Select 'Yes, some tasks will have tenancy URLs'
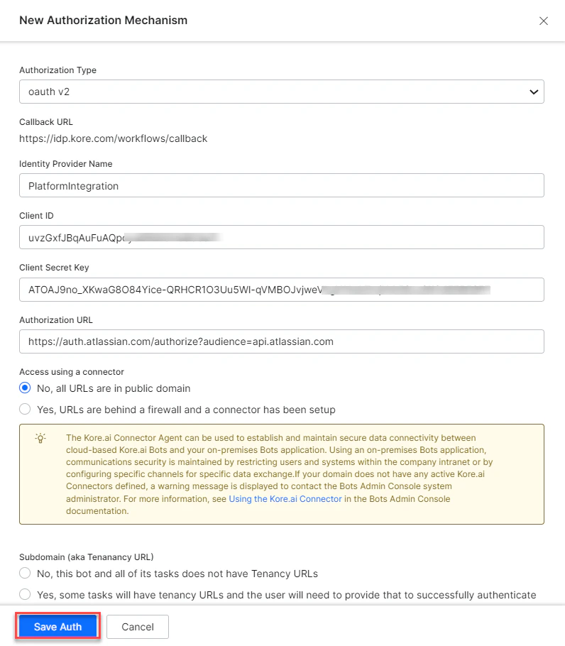This screenshot has width=565, height=646. (25, 594)
